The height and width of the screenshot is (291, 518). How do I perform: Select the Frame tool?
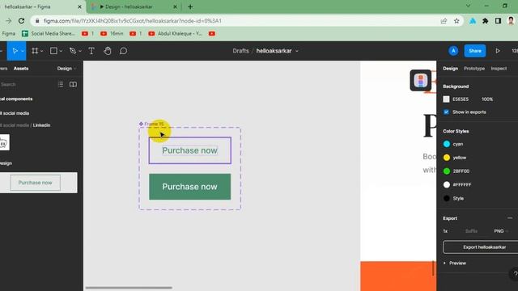[x=35, y=51]
